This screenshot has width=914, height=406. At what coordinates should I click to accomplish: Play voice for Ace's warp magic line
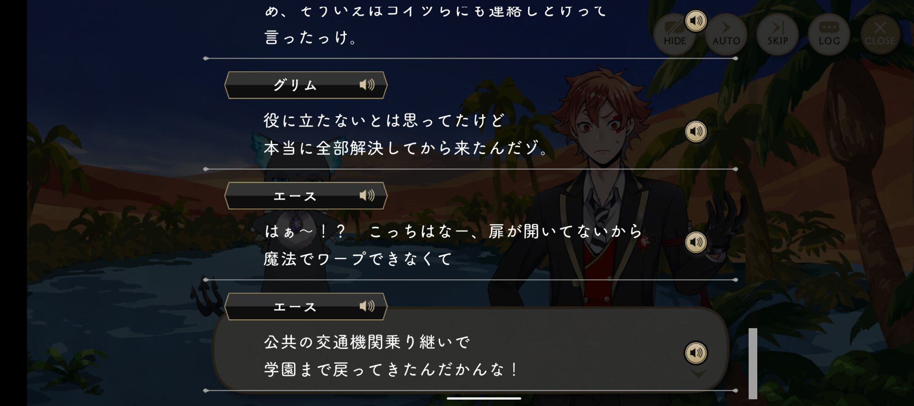tap(696, 242)
